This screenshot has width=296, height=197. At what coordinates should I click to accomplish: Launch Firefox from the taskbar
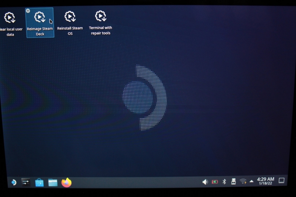coord(66,183)
